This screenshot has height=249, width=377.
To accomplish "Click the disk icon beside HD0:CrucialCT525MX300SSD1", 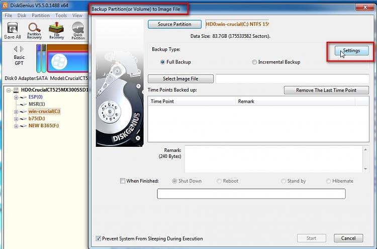I will [16, 90].
